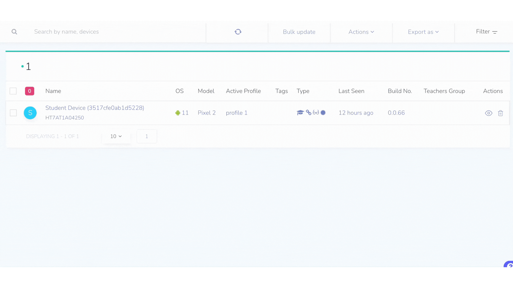
Task: Open the 10 per page size dropdown
Action: tap(116, 136)
